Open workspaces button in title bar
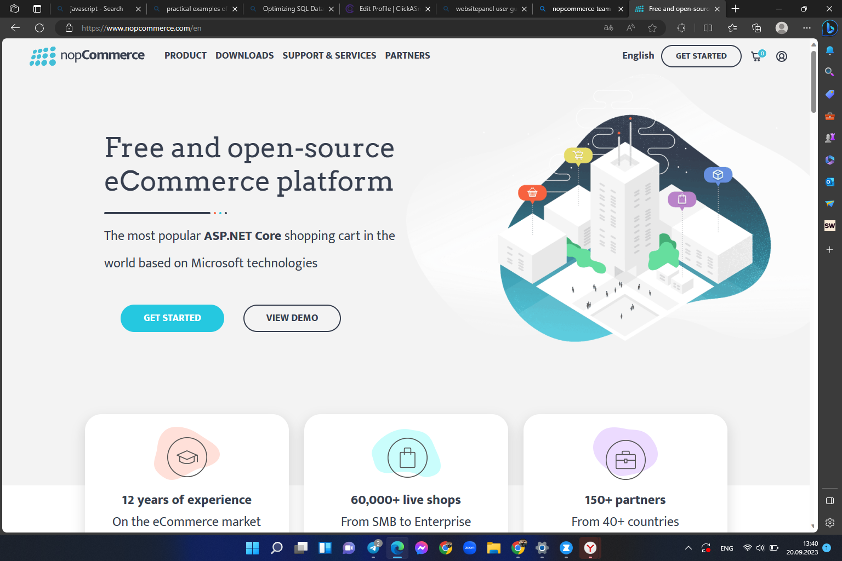Screen dimensions: 842x561 click(x=14, y=9)
